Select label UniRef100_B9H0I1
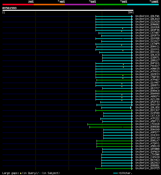 (x=147, y=47)
